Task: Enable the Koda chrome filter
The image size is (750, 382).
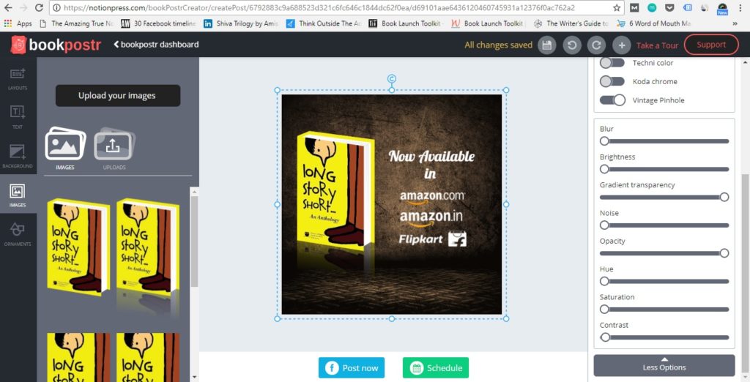Action: [612, 81]
